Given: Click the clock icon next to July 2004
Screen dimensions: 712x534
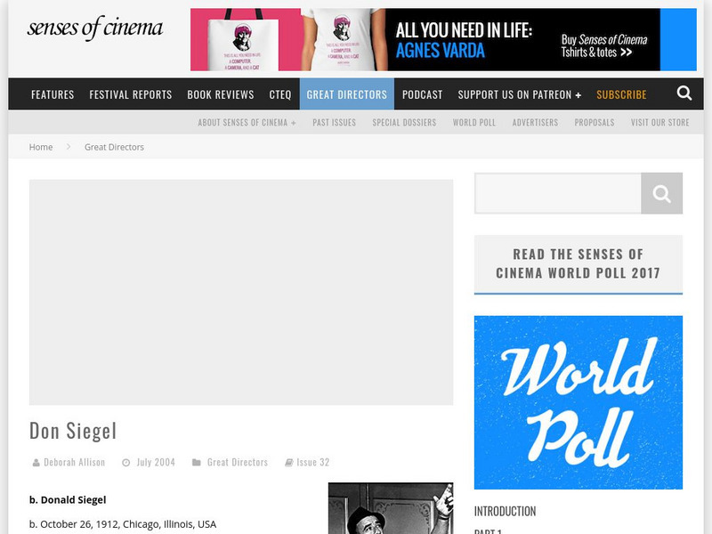Looking at the screenshot, I should coord(126,463).
